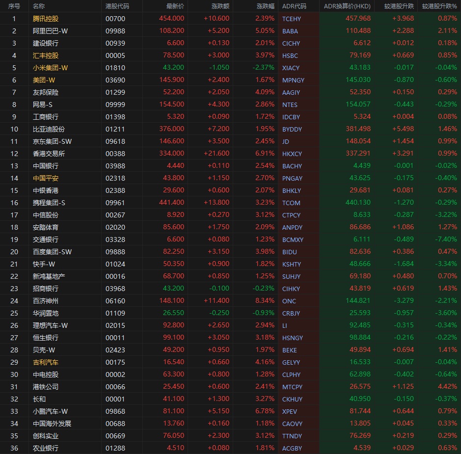Select 百济神州 in the list

click(46, 301)
